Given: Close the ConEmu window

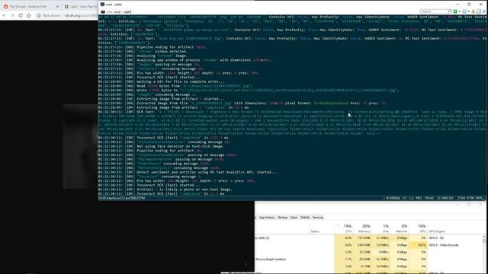Looking at the screenshot, I should [x=481, y=5].
